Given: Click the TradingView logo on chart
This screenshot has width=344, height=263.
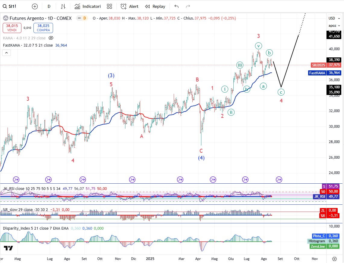Looking at the screenshot, I should pyautogui.click(x=8, y=248).
